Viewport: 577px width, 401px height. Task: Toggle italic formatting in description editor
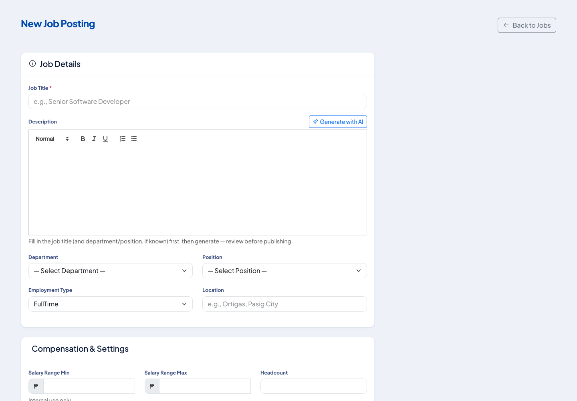pyautogui.click(x=94, y=139)
